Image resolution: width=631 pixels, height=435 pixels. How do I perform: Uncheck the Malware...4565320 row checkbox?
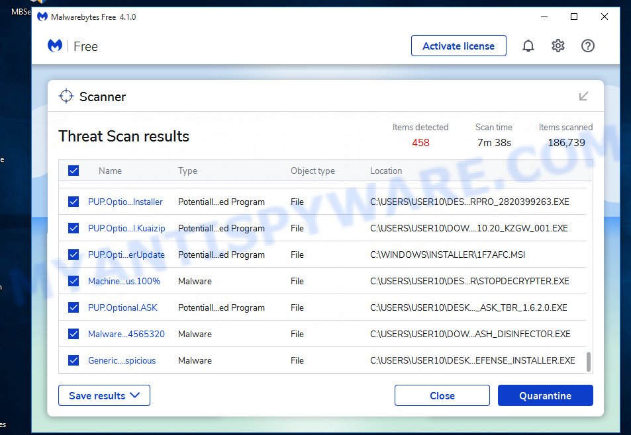coord(73,334)
